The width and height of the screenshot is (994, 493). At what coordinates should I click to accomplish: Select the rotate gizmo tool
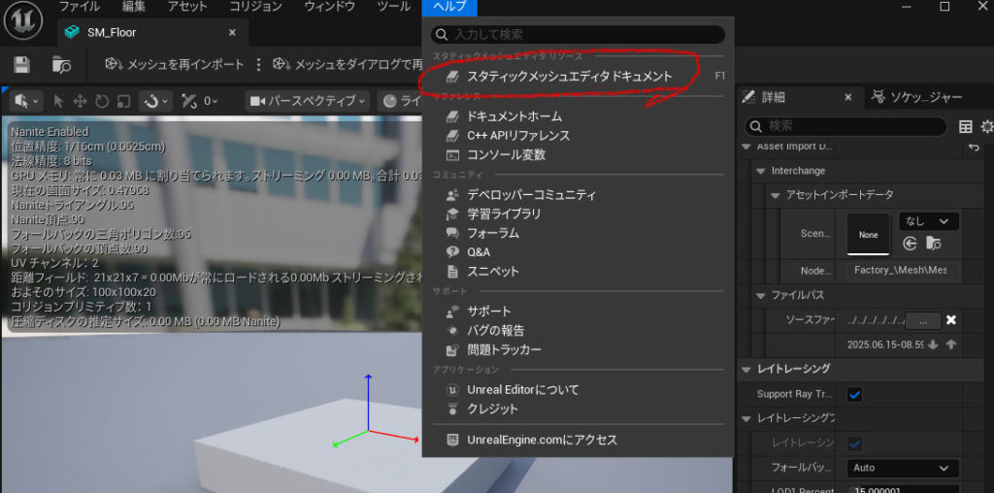101,101
